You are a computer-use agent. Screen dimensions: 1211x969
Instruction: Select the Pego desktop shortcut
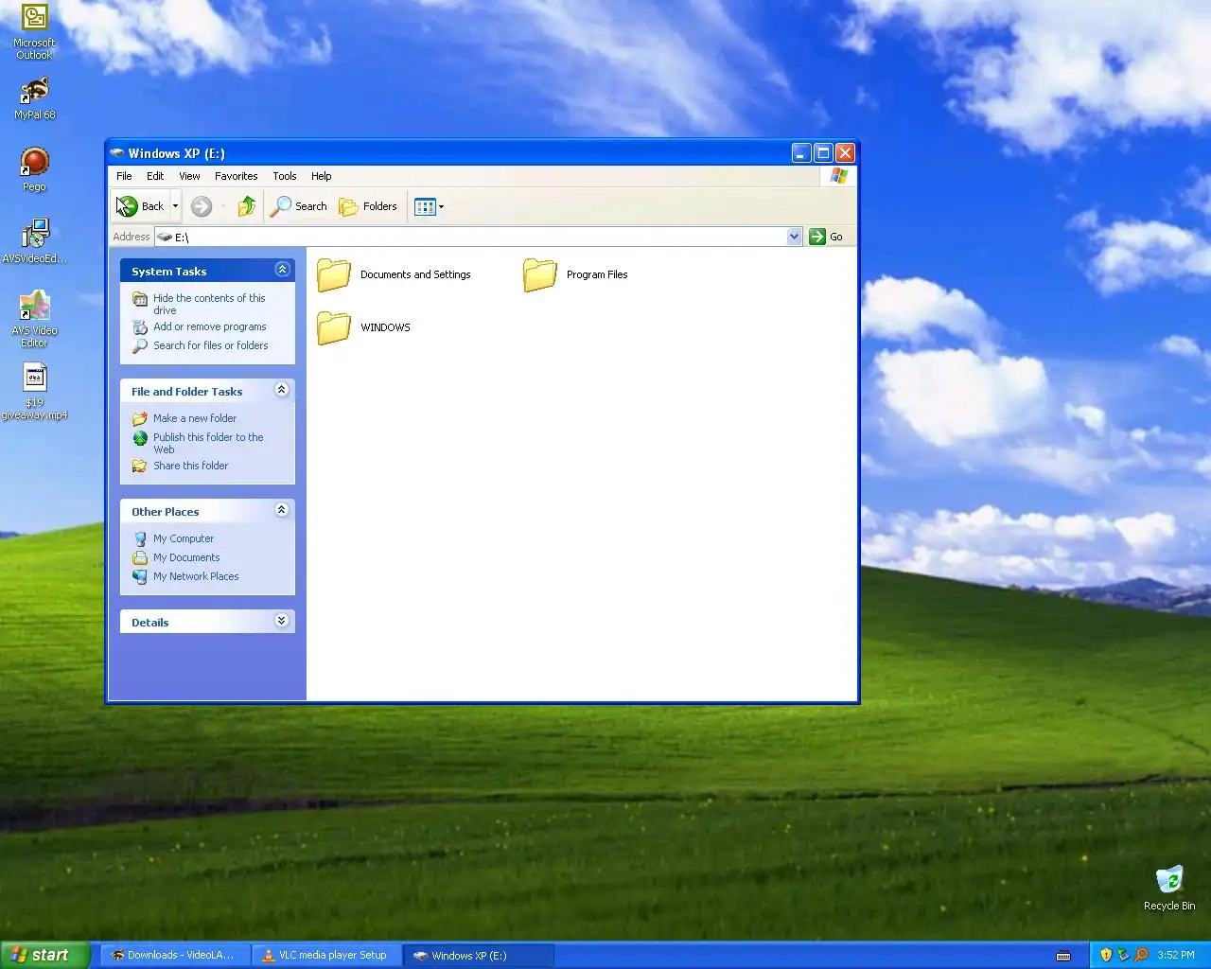(x=34, y=170)
